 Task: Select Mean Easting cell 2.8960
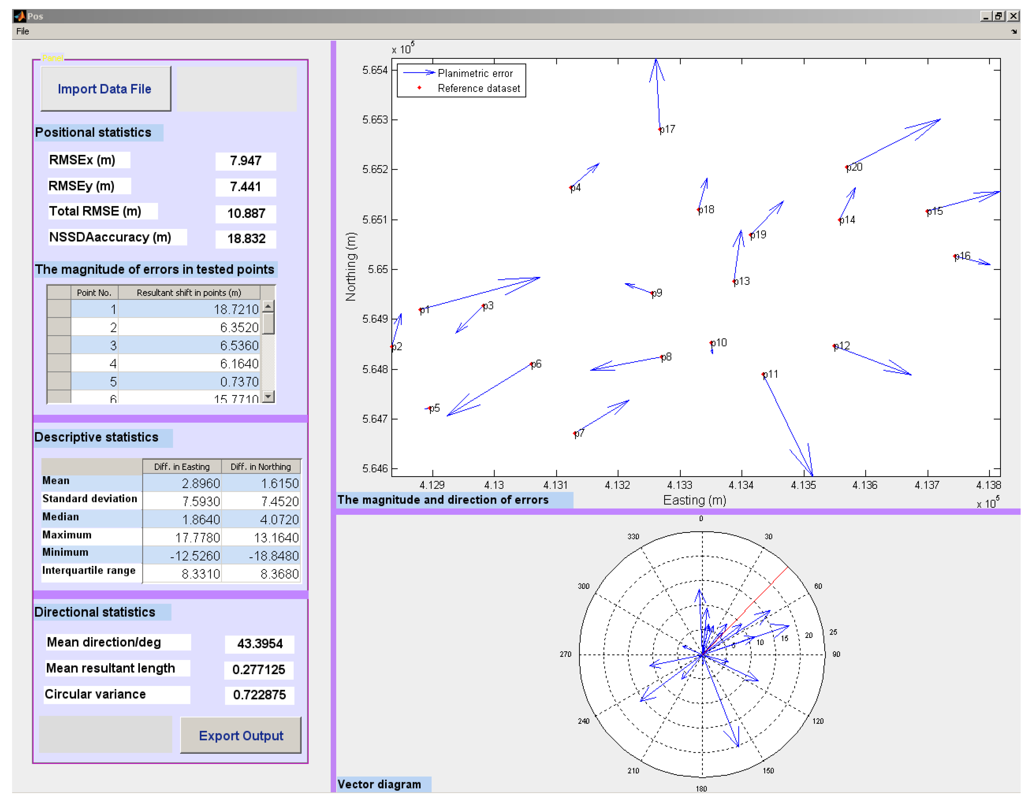tap(182, 483)
